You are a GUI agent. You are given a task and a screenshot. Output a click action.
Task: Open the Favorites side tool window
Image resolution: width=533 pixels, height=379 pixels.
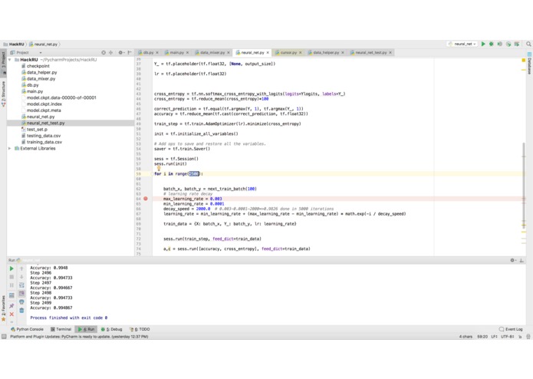(3, 308)
